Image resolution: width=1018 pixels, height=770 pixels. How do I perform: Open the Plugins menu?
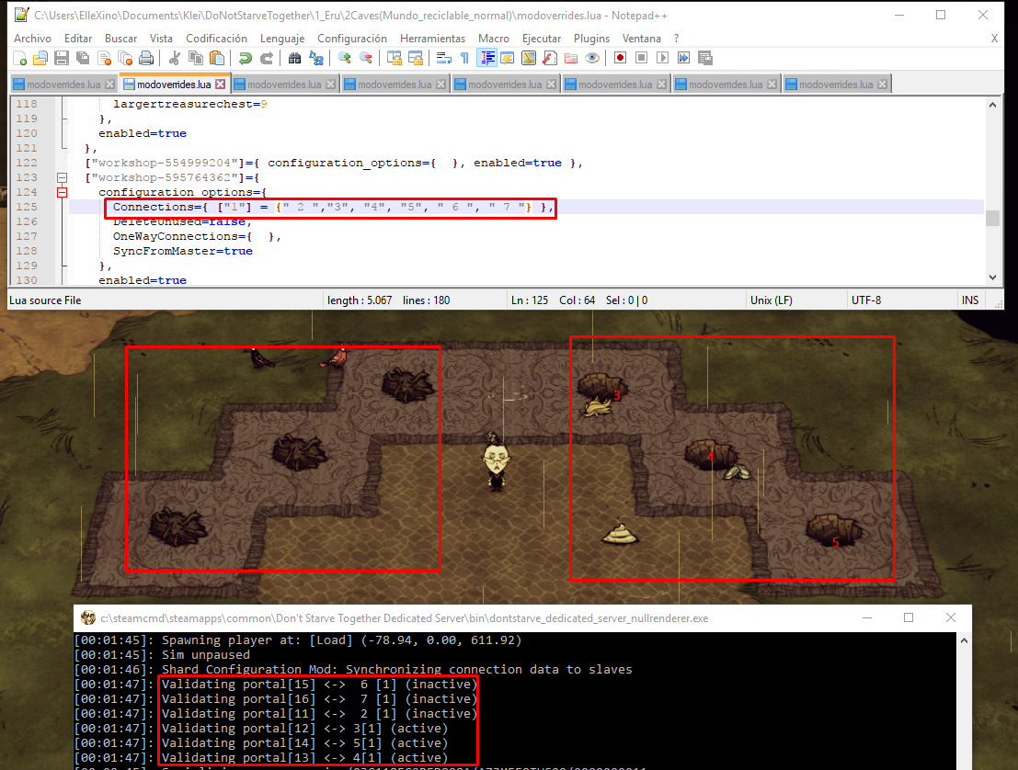pyautogui.click(x=591, y=39)
